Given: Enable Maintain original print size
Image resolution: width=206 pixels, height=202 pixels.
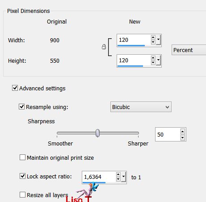Looking at the screenshot, I should pyautogui.click(x=22, y=158).
